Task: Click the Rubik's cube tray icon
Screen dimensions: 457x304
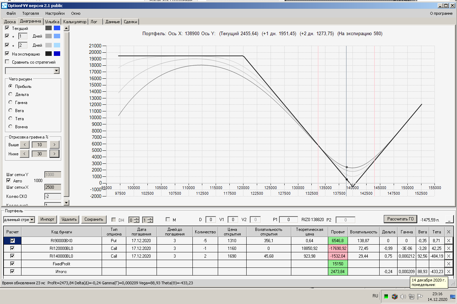Action: (x=394, y=296)
